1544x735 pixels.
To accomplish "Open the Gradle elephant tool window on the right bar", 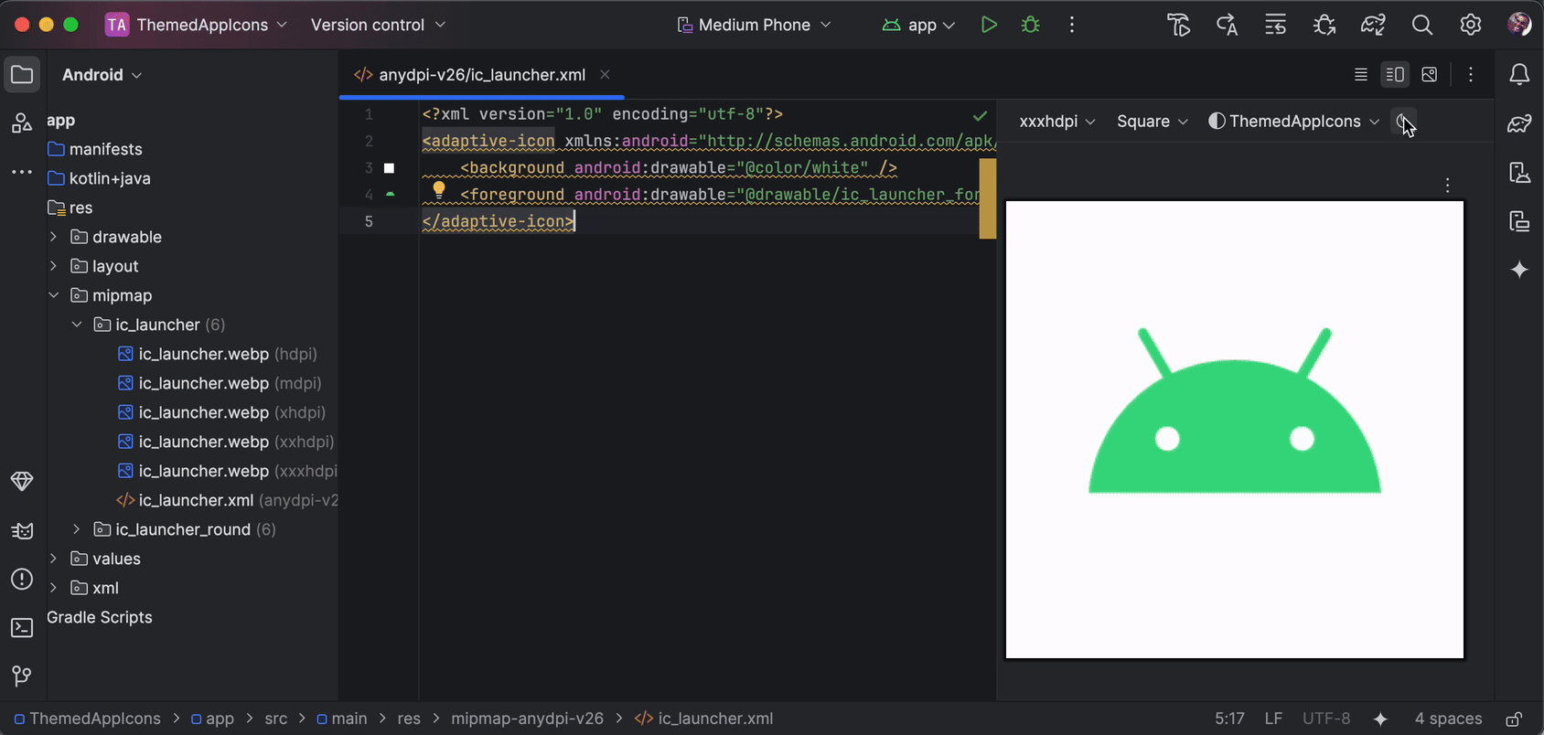I will pyautogui.click(x=1519, y=123).
